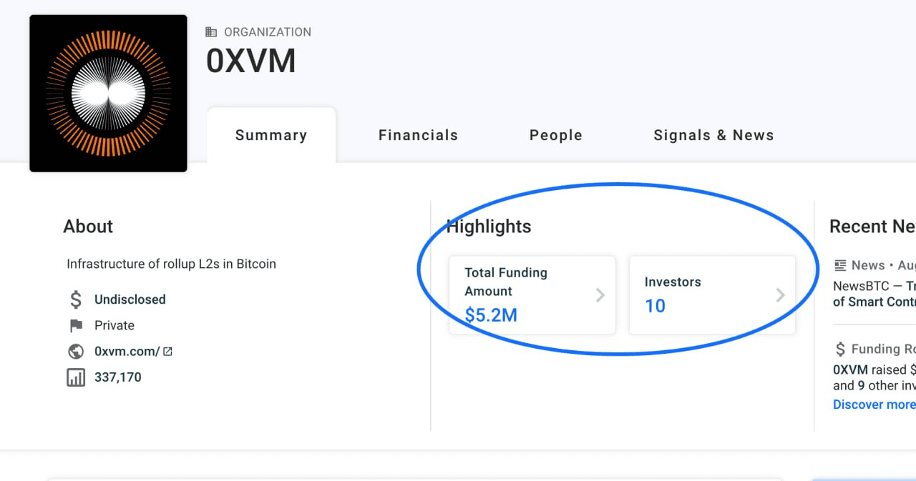Click the 0XVM organization logo image

pos(108,94)
